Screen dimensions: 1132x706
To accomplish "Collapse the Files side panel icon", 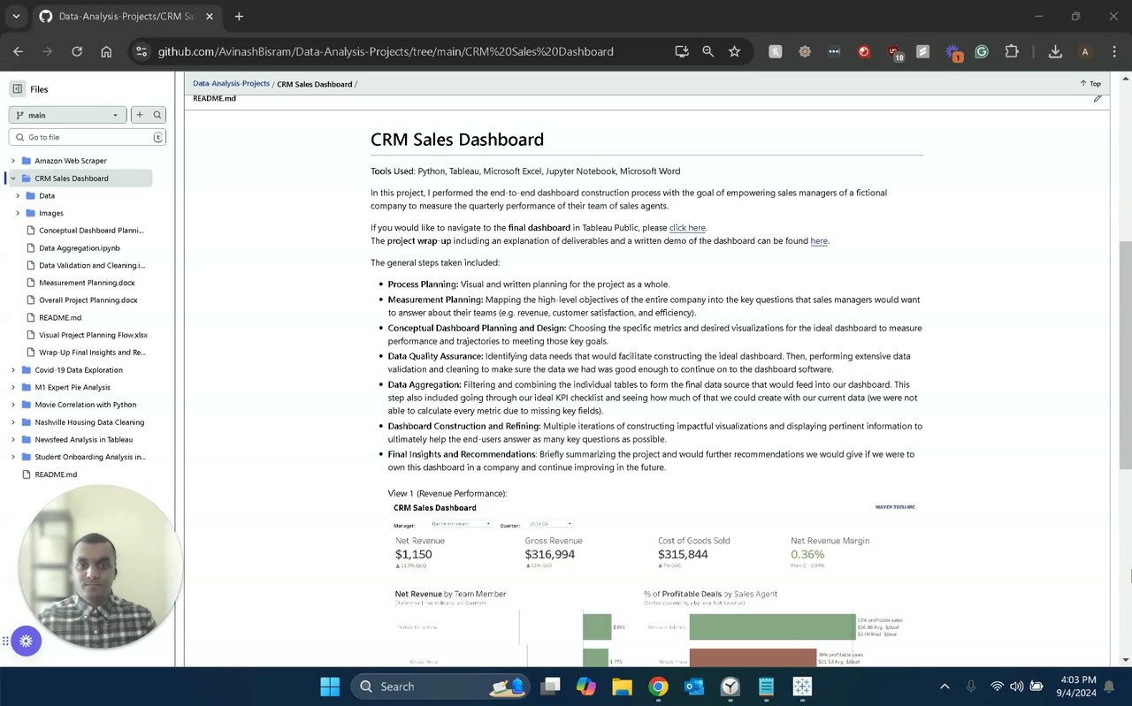I will click(x=18, y=88).
